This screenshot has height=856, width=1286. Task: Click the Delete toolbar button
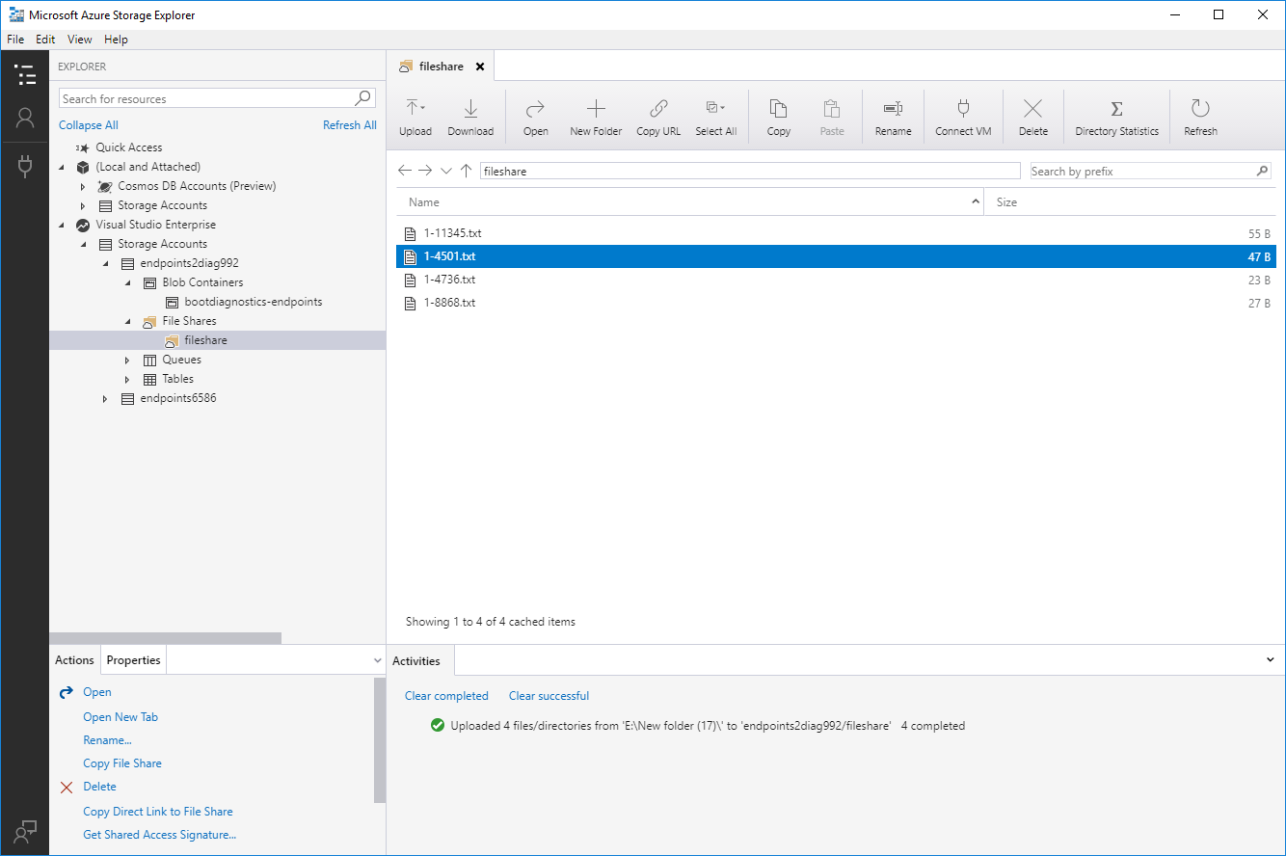pos(1033,118)
